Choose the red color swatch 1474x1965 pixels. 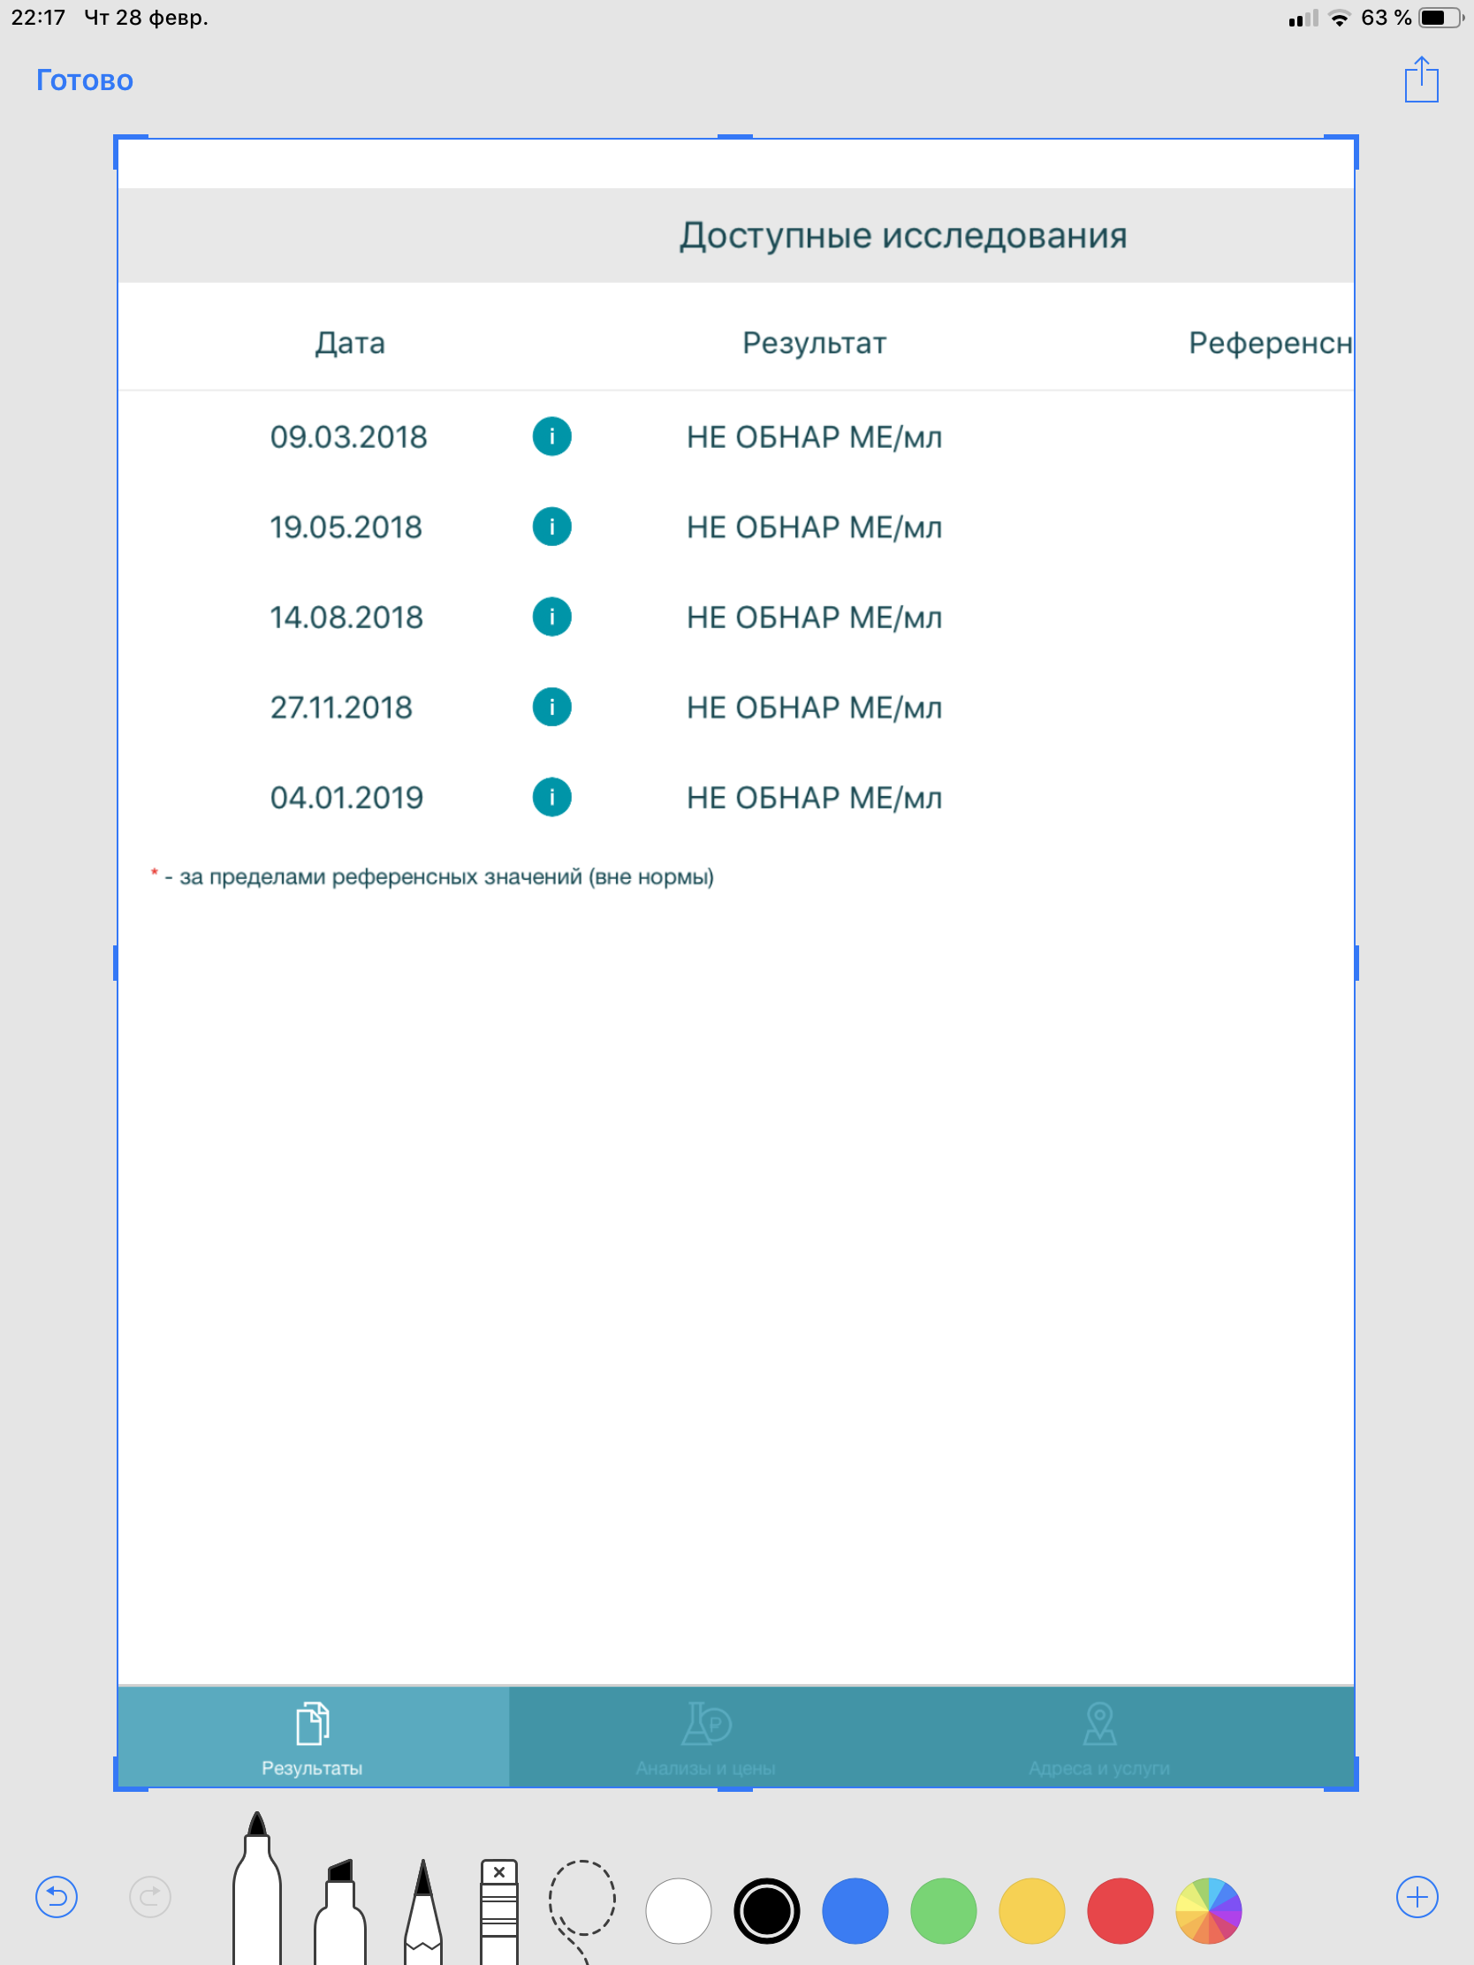1120,1910
